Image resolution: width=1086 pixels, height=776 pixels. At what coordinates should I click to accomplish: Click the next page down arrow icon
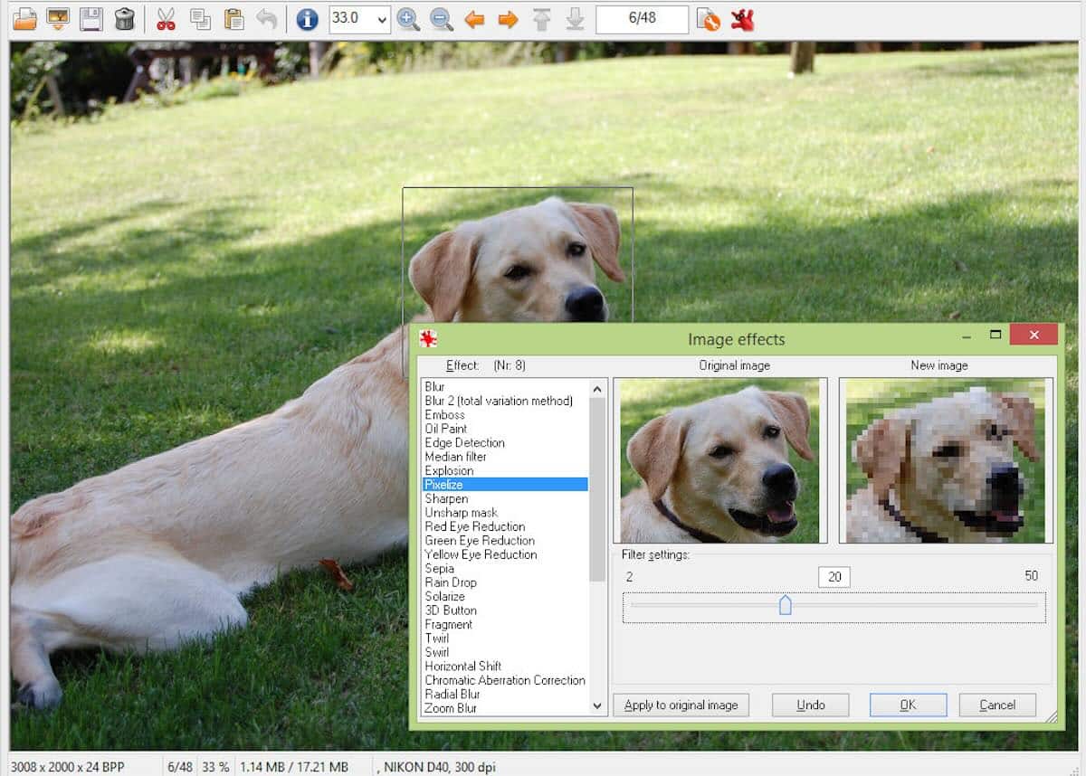coord(575,19)
